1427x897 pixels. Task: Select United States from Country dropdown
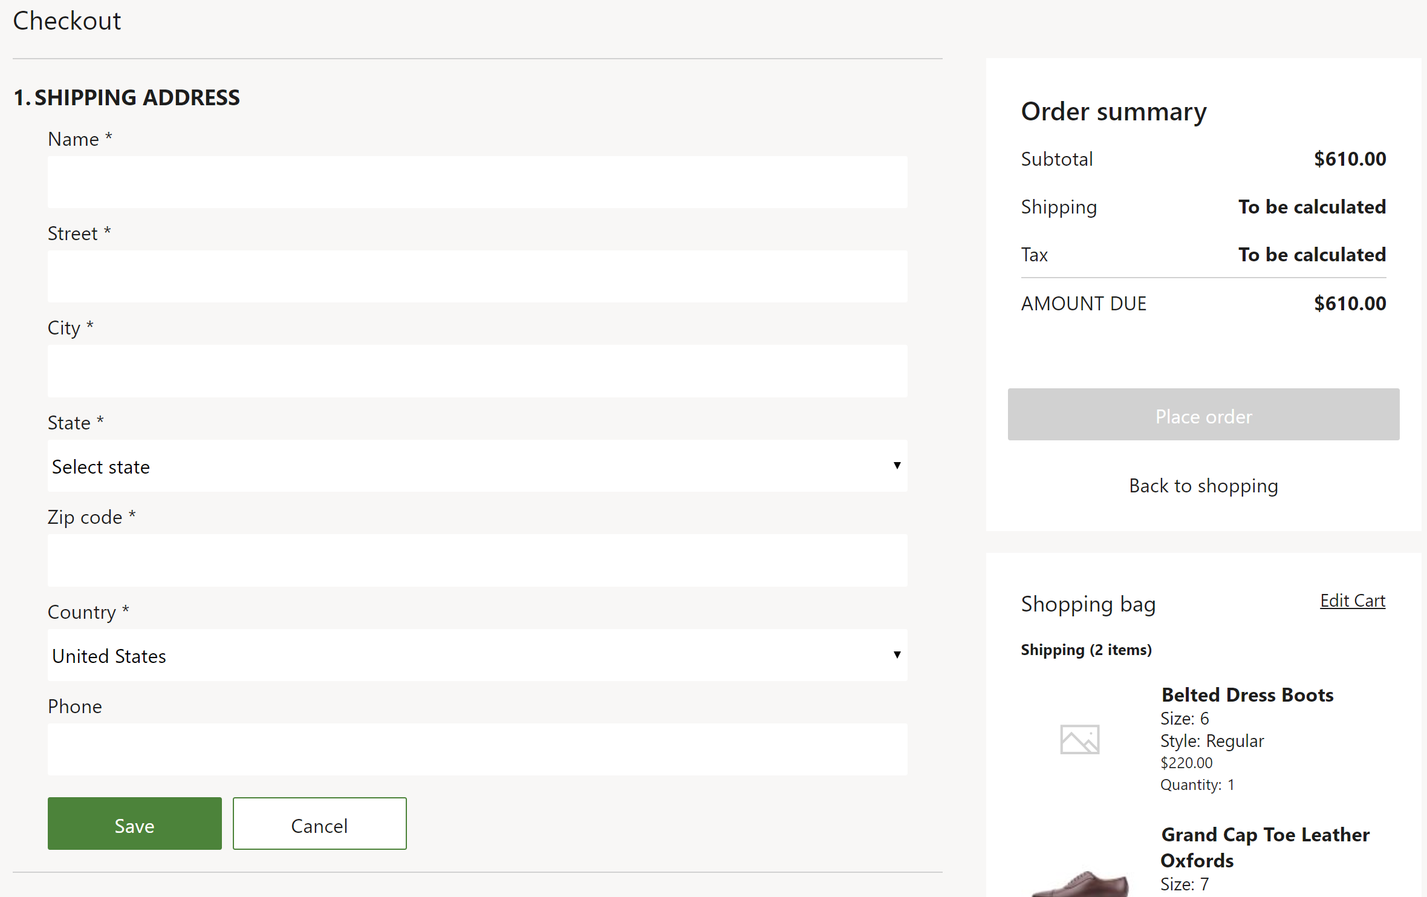pos(477,655)
